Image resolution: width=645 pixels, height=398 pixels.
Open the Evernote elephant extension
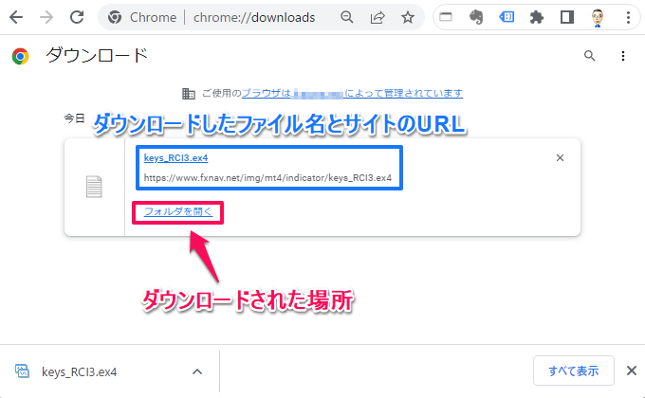[x=477, y=17]
